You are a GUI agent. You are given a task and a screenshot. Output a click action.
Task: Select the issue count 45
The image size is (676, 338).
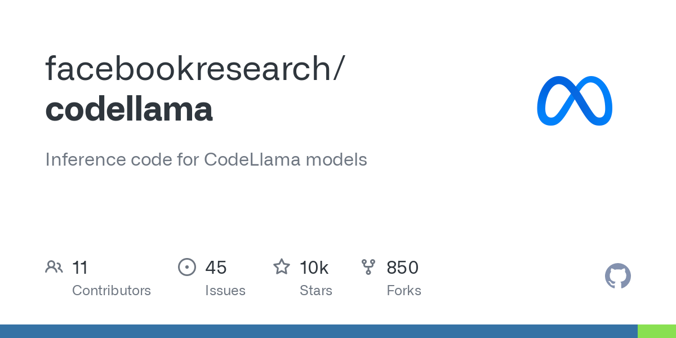click(216, 268)
